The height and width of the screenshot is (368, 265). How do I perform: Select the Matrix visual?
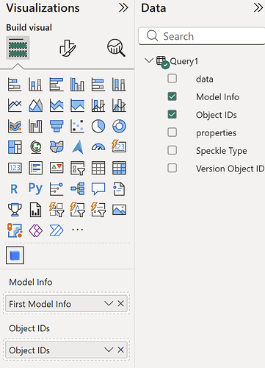click(x=119, y=168)
